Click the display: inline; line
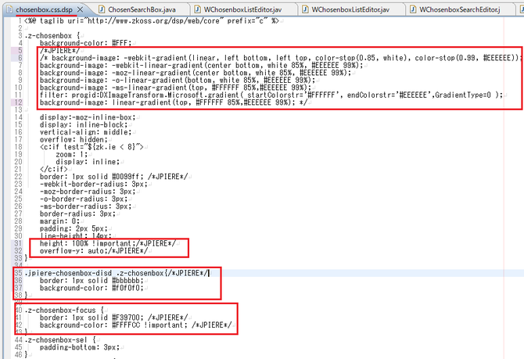524x359 pixels. pyautogui.click(x=88, y=162)
